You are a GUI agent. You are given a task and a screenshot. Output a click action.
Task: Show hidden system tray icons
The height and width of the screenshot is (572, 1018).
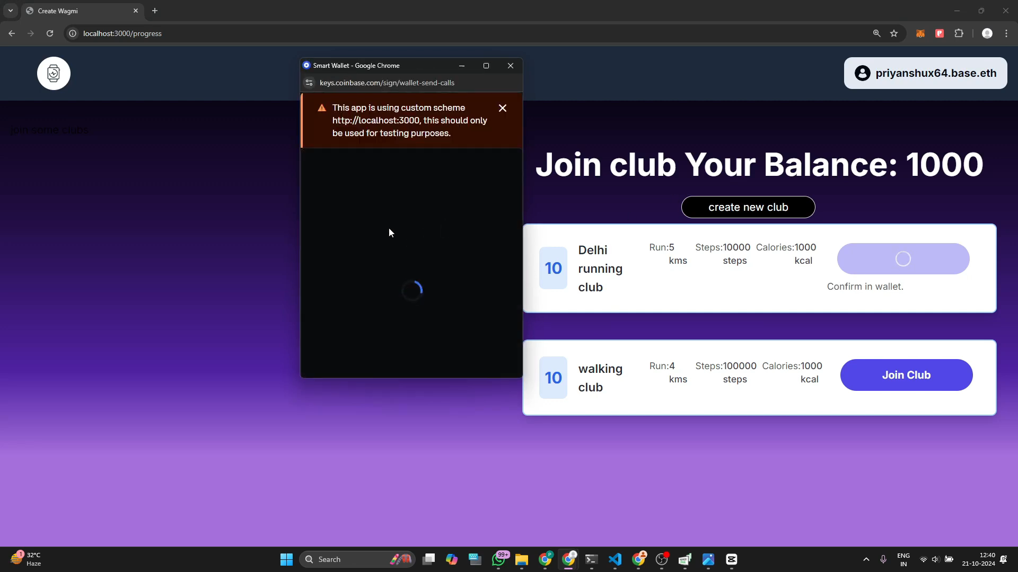866,559
